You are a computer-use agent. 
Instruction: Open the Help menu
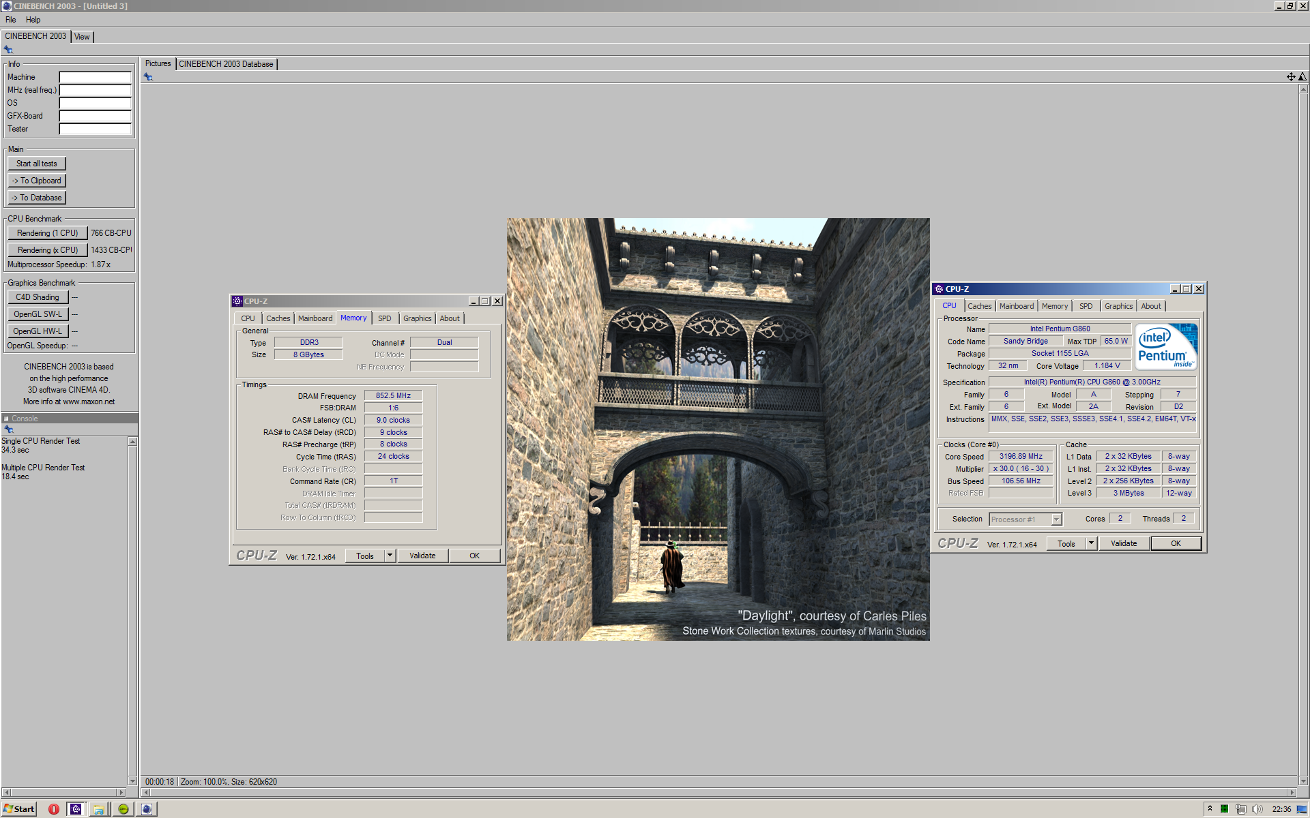pos(33,20)
